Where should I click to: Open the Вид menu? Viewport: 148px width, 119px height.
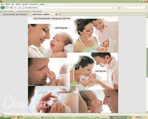[13, 4]
